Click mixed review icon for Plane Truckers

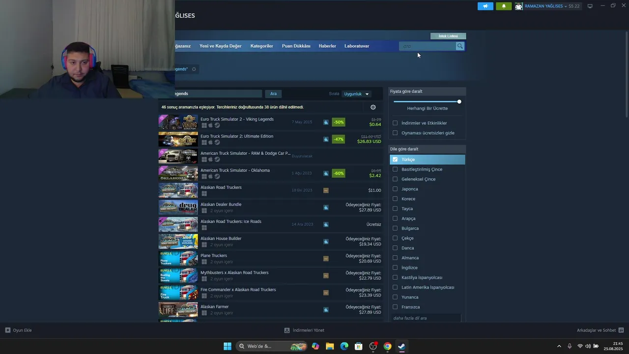tap(326, 259)
